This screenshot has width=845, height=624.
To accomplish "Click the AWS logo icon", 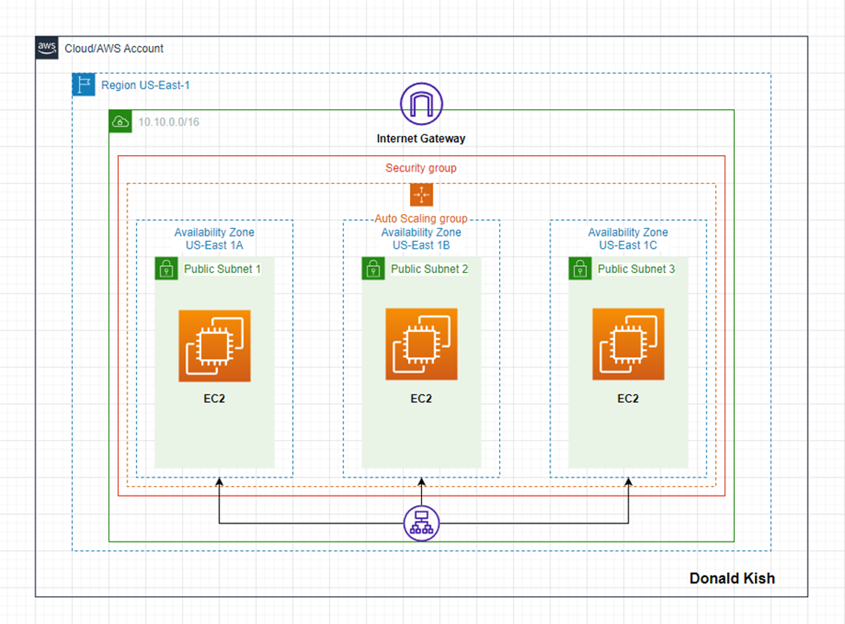I will (x=47, y=48).
